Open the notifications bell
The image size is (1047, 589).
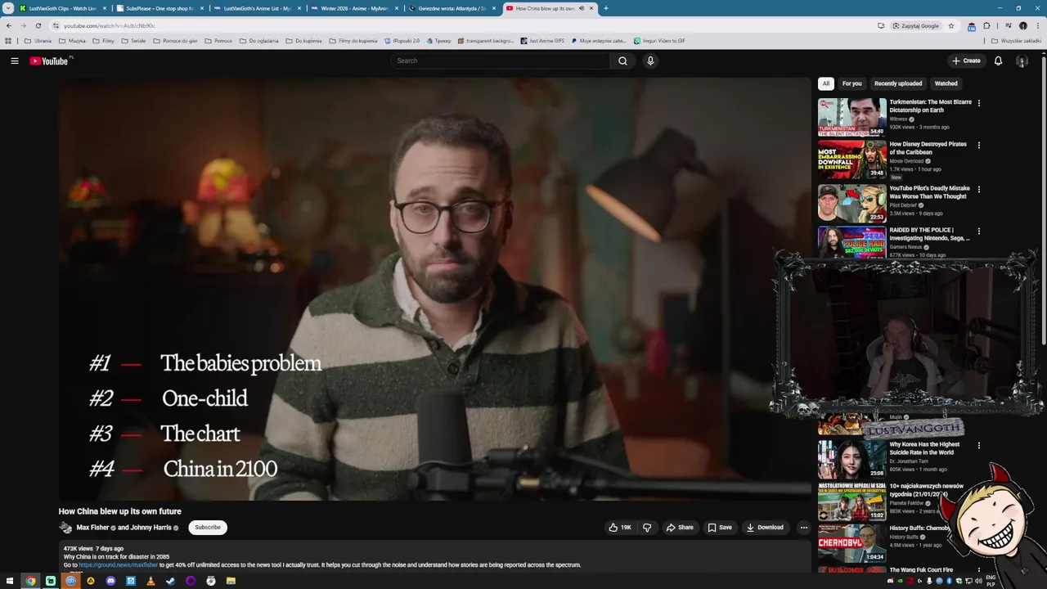pos(998,61)
